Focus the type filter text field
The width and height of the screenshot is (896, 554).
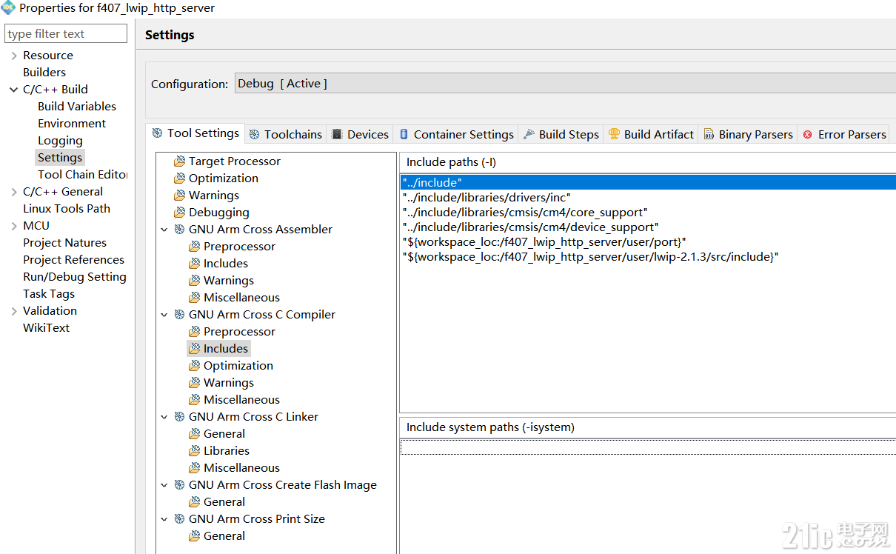click(x=66, y=33)
